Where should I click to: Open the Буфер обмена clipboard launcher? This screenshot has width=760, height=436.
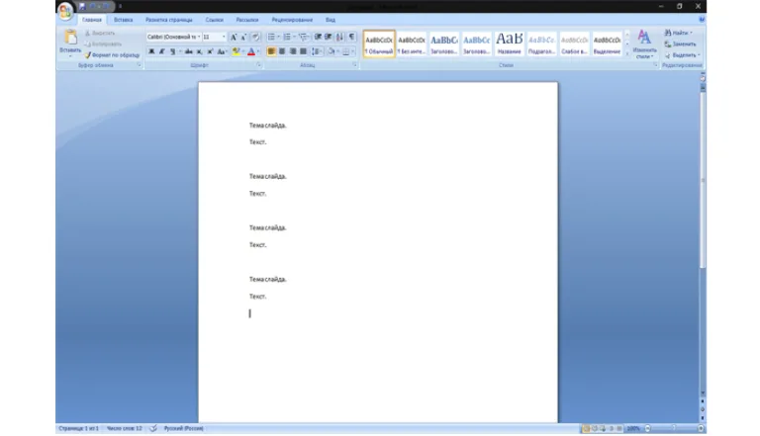click(x=140, y=65)
